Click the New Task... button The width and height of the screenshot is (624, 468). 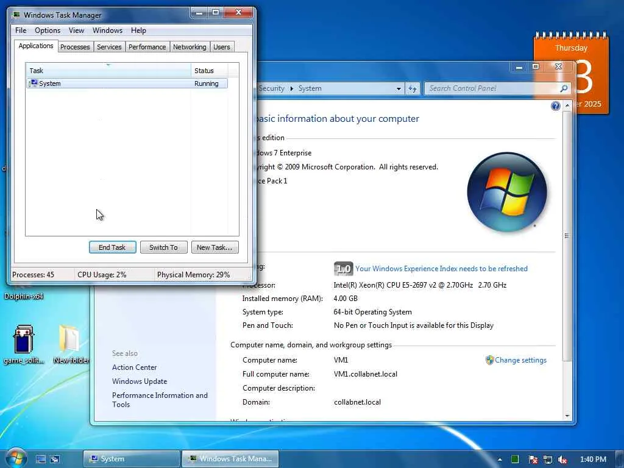coord(214,247)
